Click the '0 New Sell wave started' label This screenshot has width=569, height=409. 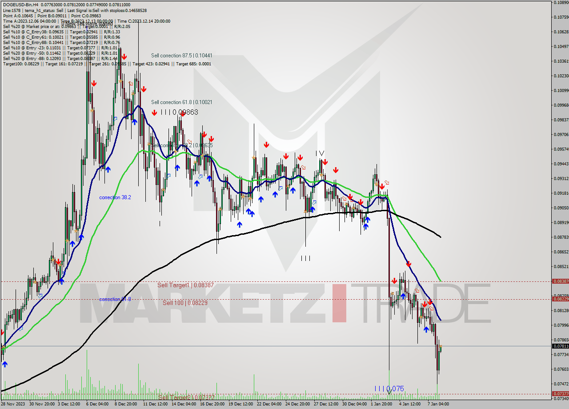pyautogui.click(x=87, y=24)
